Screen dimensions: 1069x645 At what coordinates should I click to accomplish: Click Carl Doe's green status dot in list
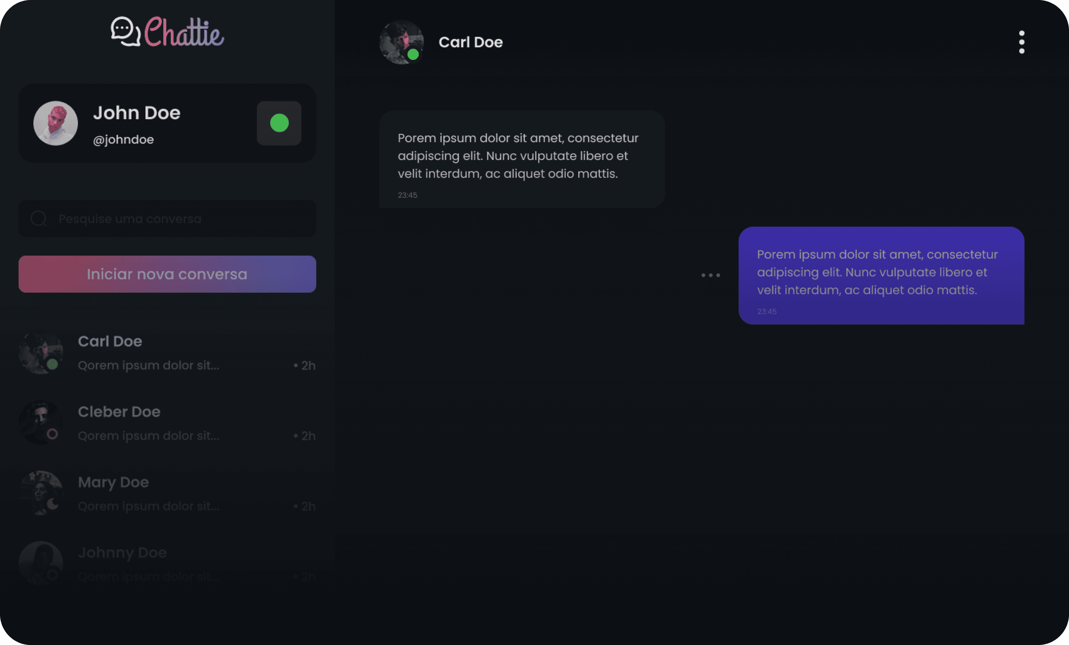tap(53, 364)
